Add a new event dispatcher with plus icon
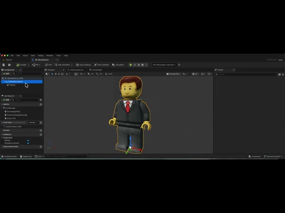 (x=41, y=147)
